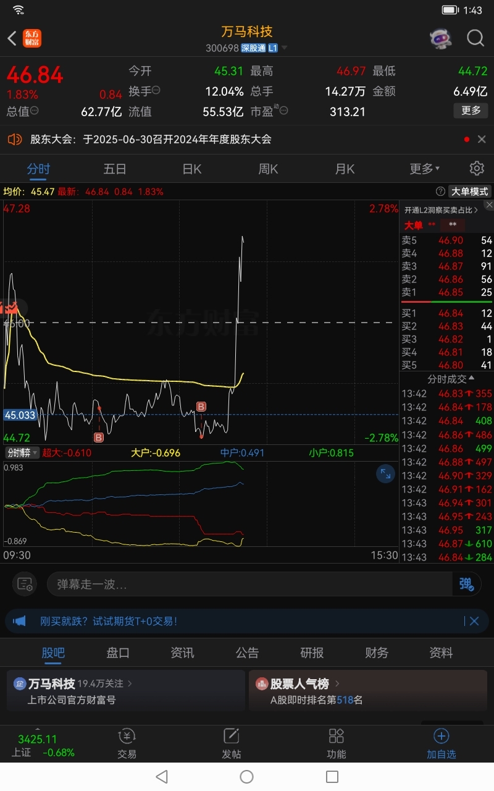Image resolution: width=494 pixels, height=791 pixels.
Task: Expand the chart fullscreen icon
Action: pyautogui.click(x=385, y=474)
